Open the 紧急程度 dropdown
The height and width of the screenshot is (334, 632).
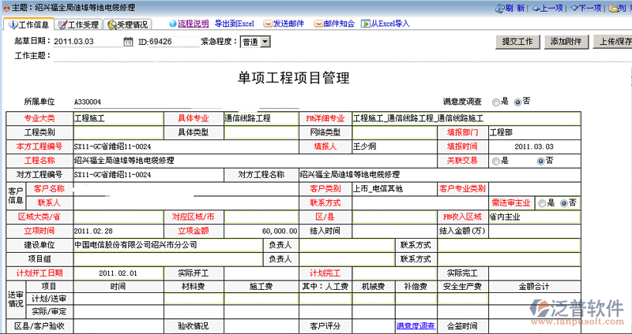click(265, 42)
